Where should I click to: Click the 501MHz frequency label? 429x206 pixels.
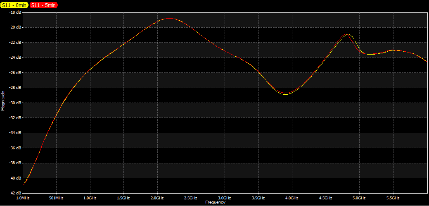pos(56,198)
